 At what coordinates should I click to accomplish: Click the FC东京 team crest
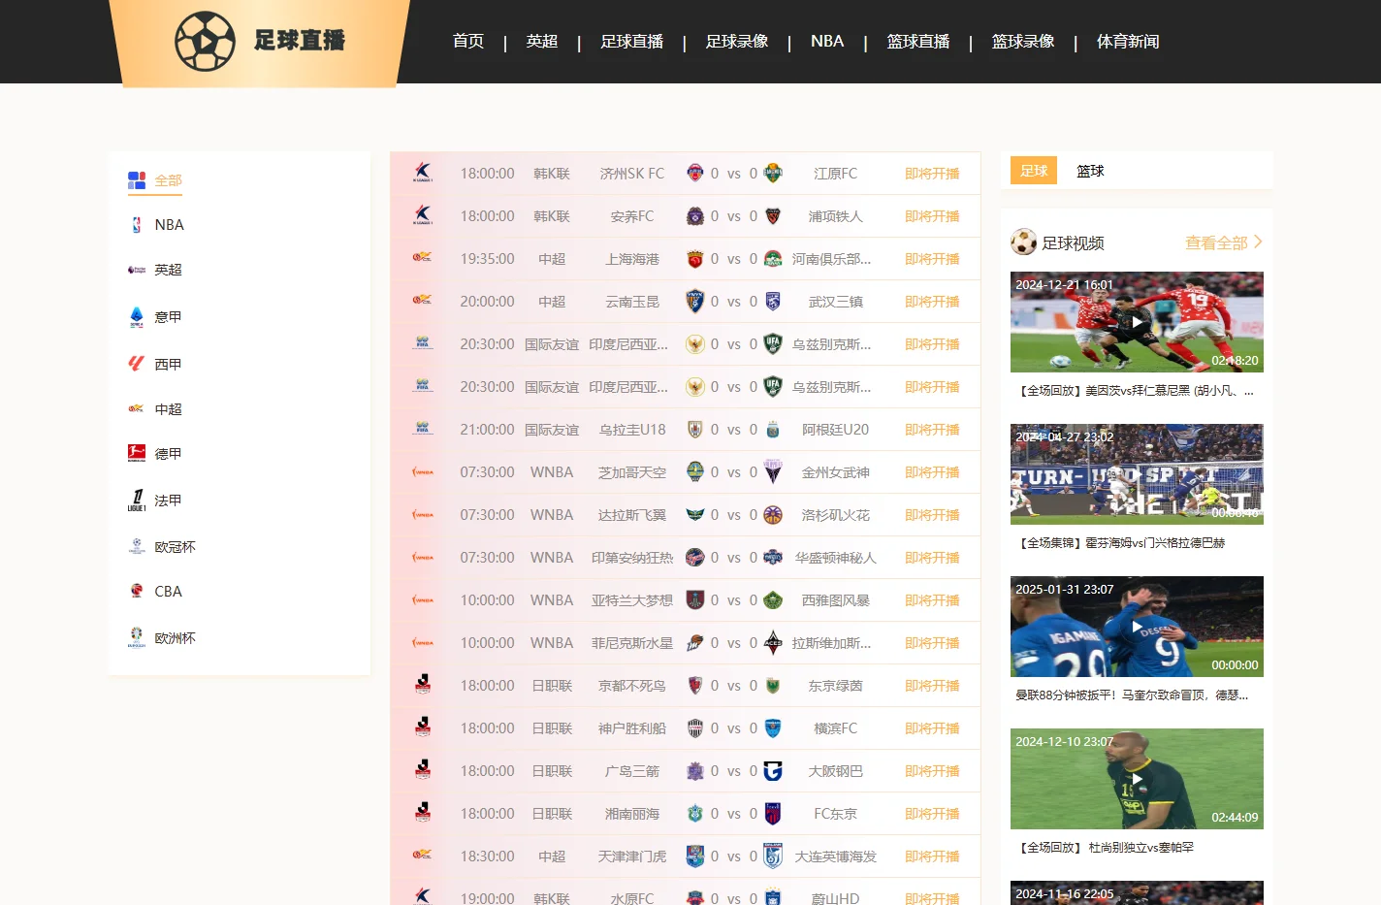773,814
